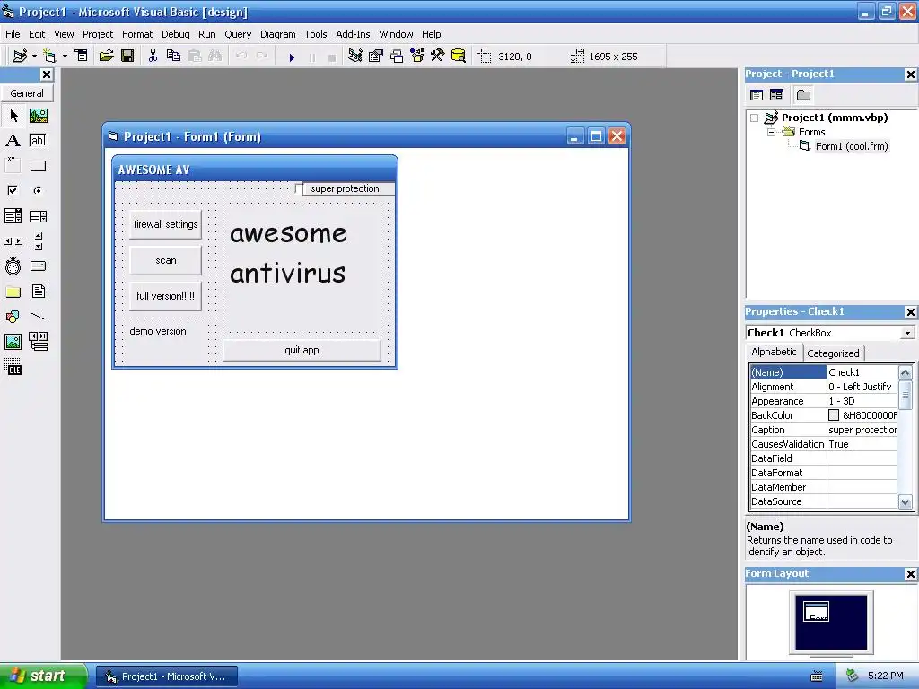Select the DirListBox folder tool

click(13, 292)
